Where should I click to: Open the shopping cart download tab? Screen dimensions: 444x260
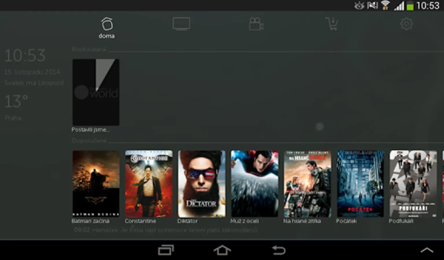point(332,24)
